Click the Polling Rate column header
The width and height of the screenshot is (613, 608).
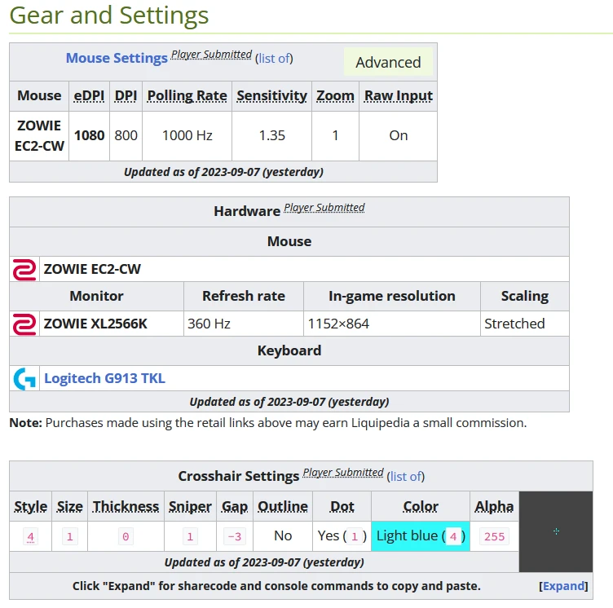pos(187,95)
